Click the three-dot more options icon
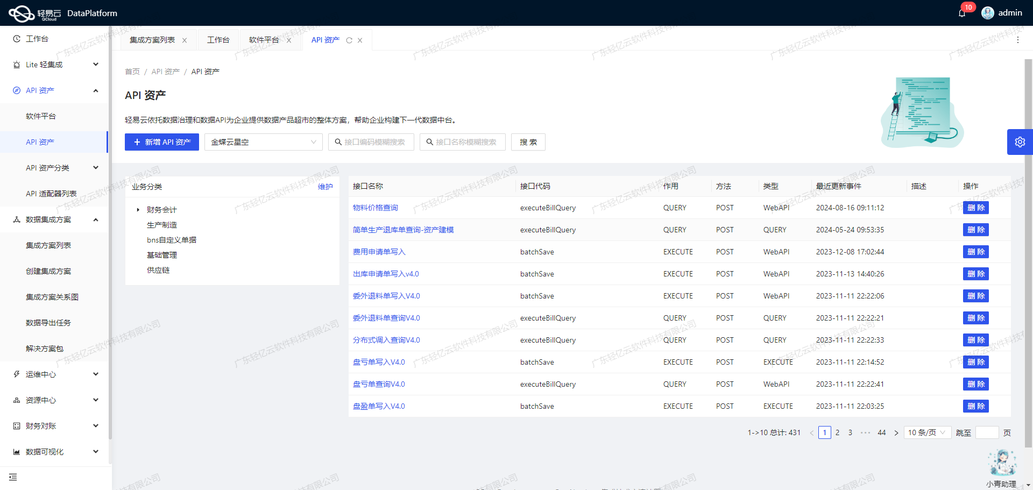 point(1017,40)
